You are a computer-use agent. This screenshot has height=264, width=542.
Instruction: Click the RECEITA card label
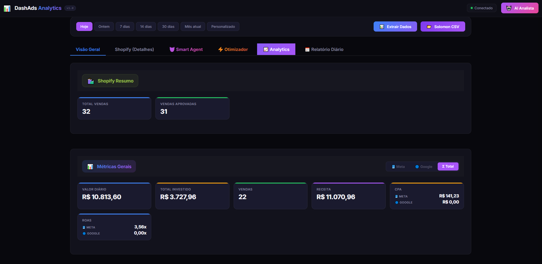(324, 189)
